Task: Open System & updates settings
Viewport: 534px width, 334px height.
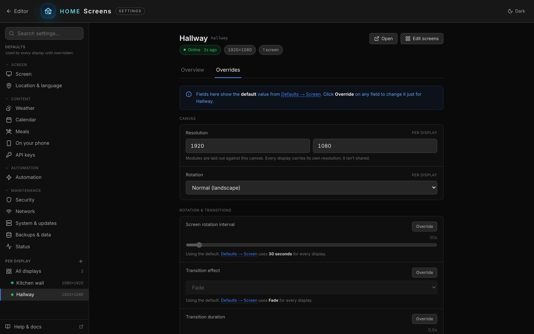Action: (x=44, y=223)
